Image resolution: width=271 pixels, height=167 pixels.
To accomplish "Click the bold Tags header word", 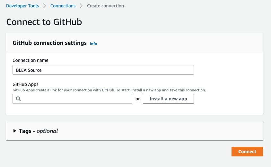I will [25, 131].
